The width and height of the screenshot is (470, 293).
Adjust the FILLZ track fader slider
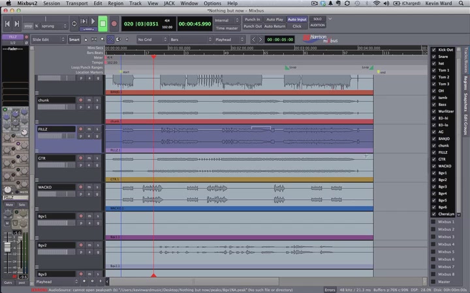56,136
